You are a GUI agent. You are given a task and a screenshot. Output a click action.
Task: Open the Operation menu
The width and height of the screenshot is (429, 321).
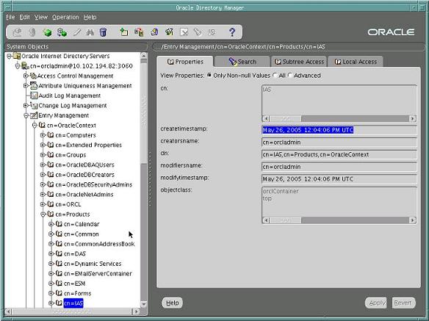65,17
